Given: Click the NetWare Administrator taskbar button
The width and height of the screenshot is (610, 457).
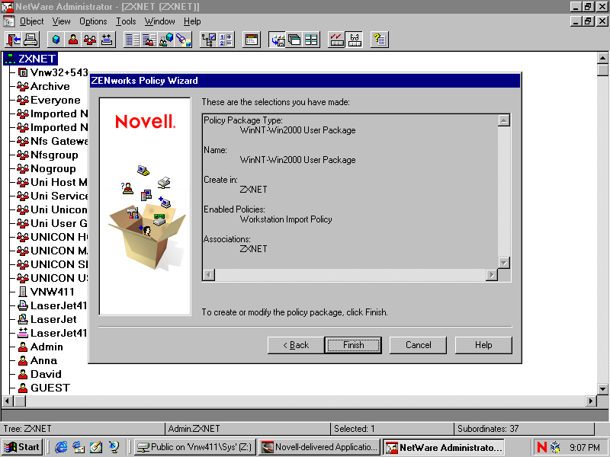Looking at the screenshot, I should (444, 447).
